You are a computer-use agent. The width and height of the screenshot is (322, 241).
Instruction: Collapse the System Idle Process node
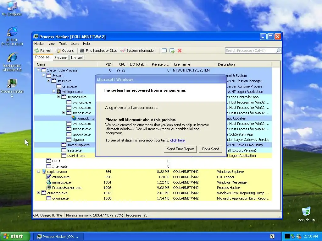point(38,70)
